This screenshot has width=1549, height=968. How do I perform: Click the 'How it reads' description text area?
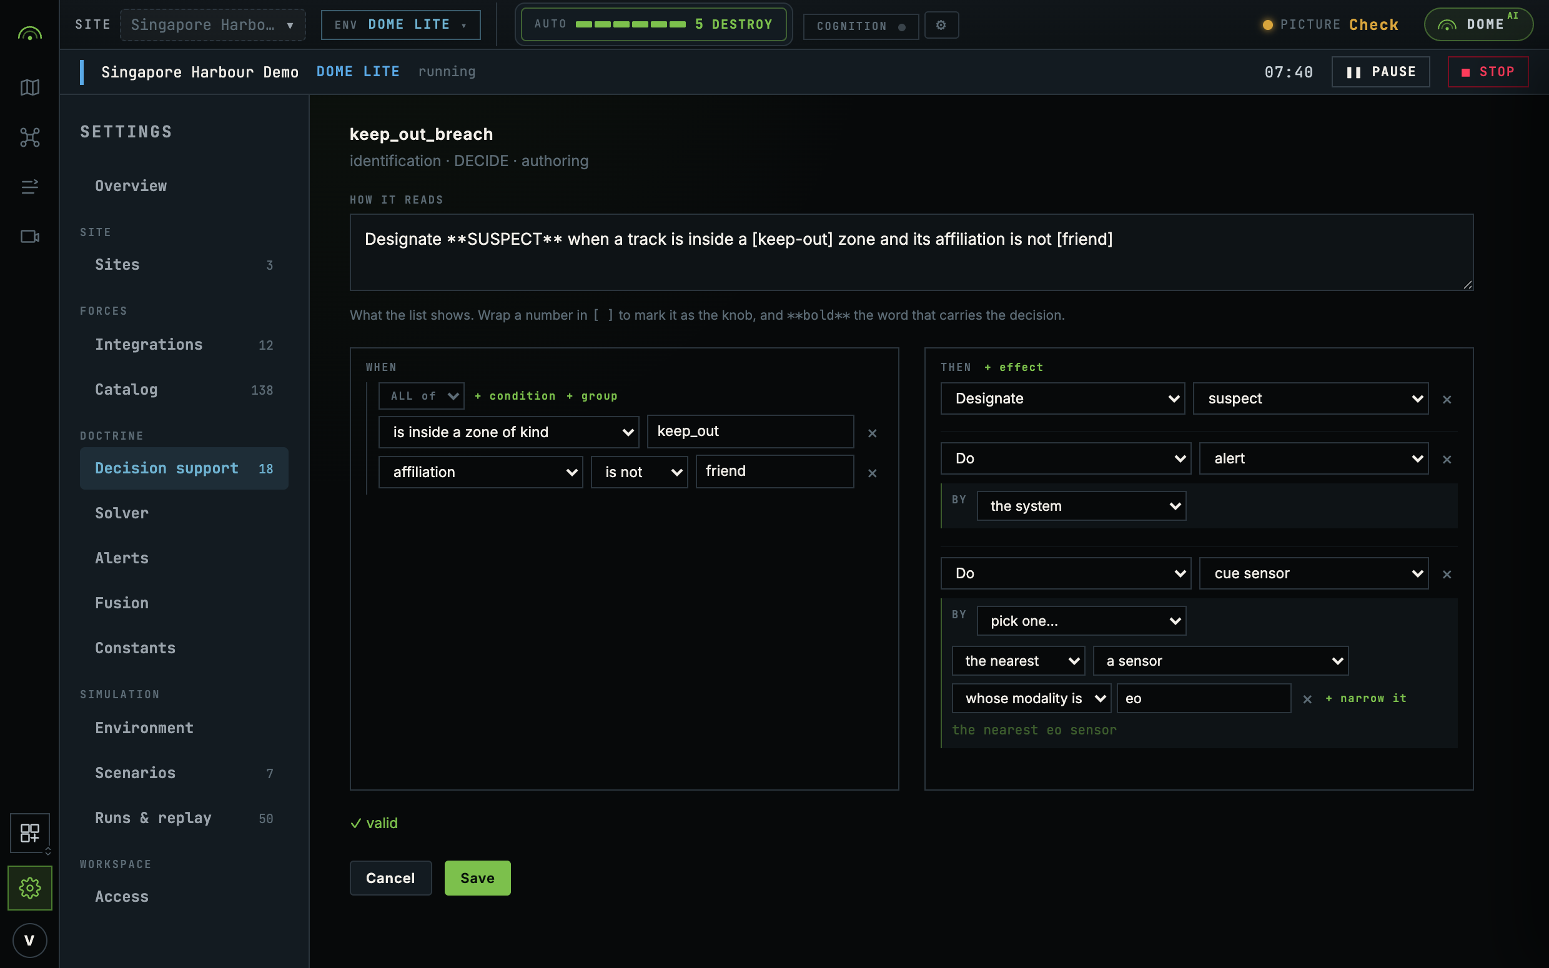[x=911, y=252]
